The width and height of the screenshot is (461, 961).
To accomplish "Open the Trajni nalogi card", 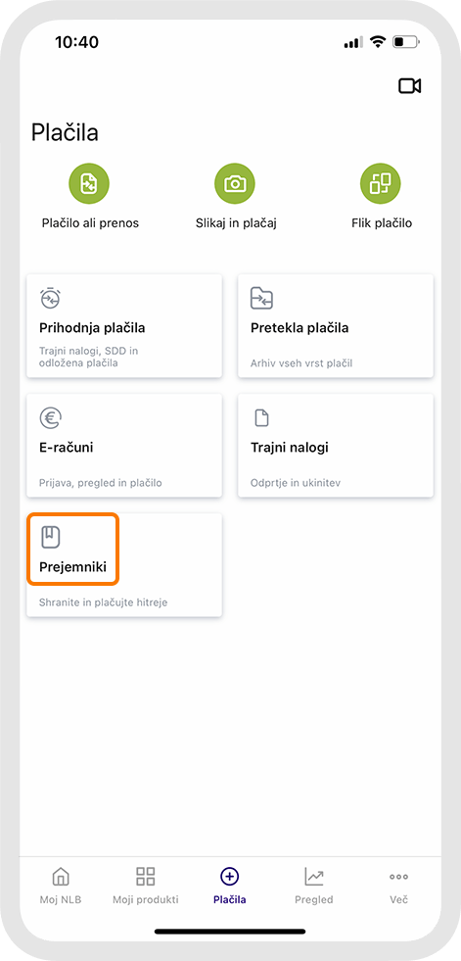I will point(336,445).
